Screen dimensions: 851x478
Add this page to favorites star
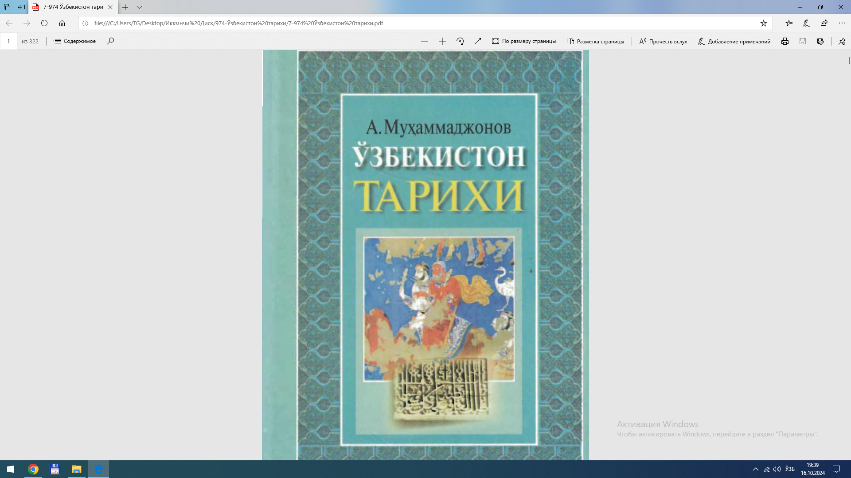[x=764, y=23]
